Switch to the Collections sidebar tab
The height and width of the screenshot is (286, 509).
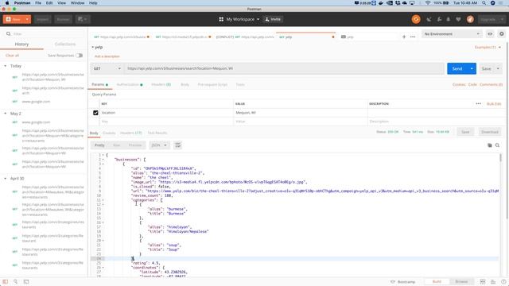(65, 44)
